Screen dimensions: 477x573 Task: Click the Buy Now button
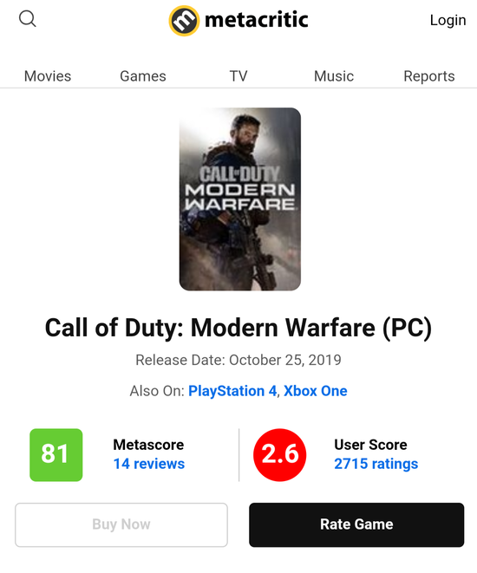click(x=121, y=524)
